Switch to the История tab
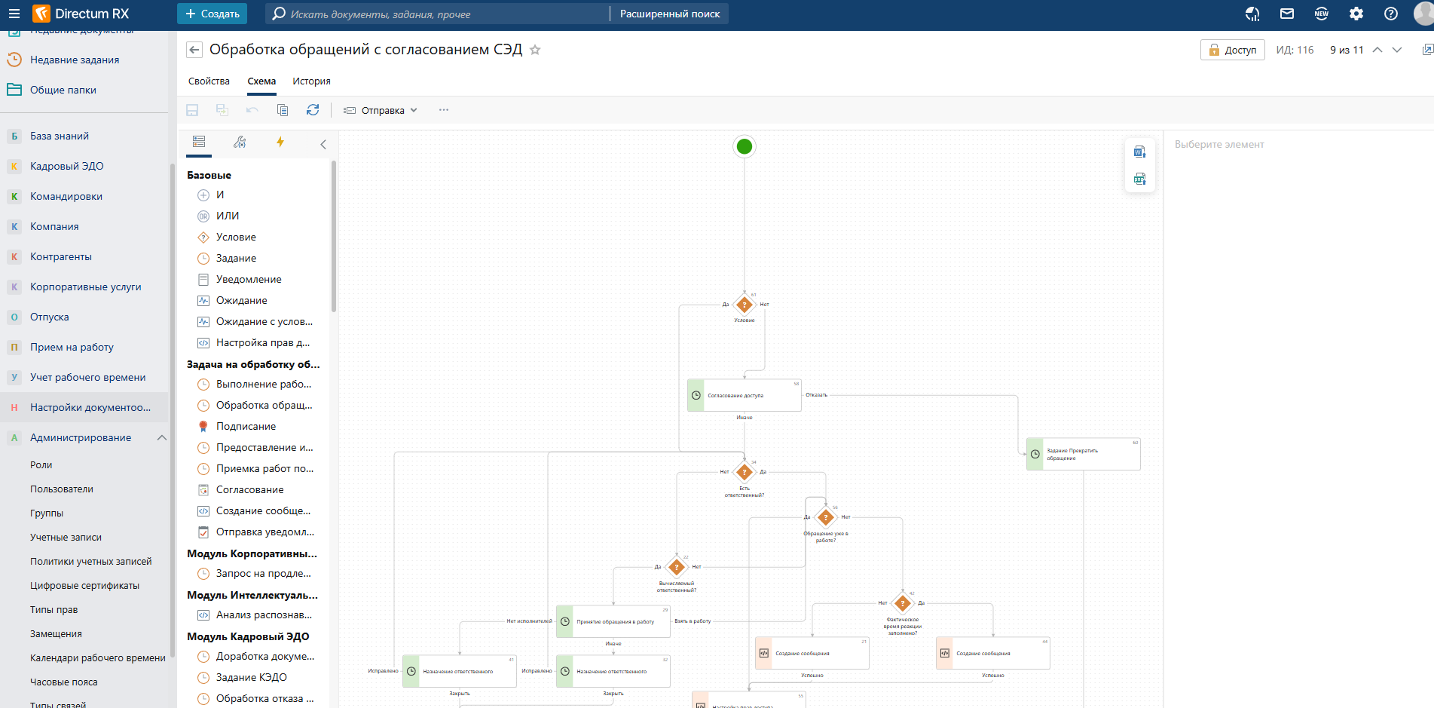 311,81
